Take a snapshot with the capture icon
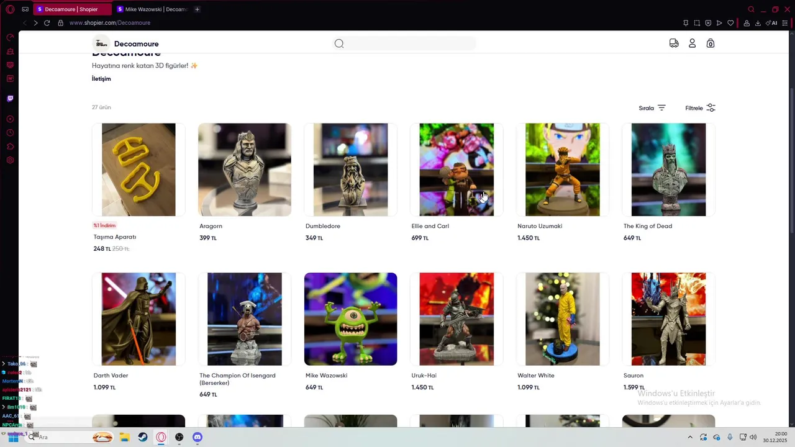The width and height of the screenshot is (795, 447). pyautogui.click(x=697, y=23)
